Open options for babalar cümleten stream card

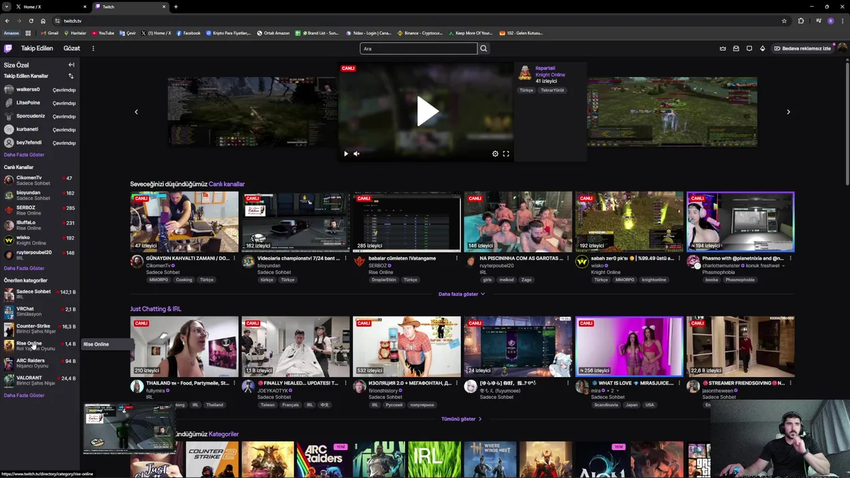[x=457, y=258]
